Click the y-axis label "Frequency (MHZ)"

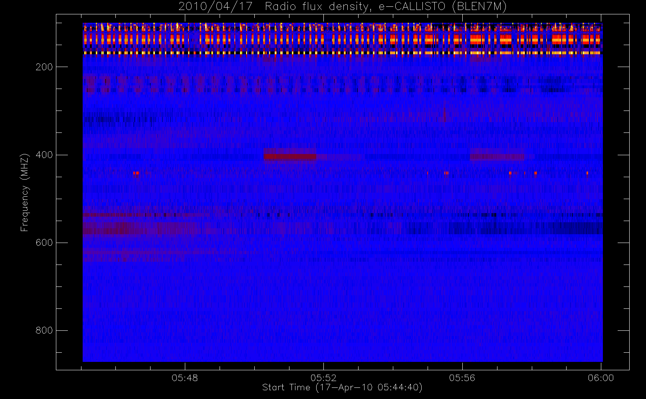click(25, 192)
